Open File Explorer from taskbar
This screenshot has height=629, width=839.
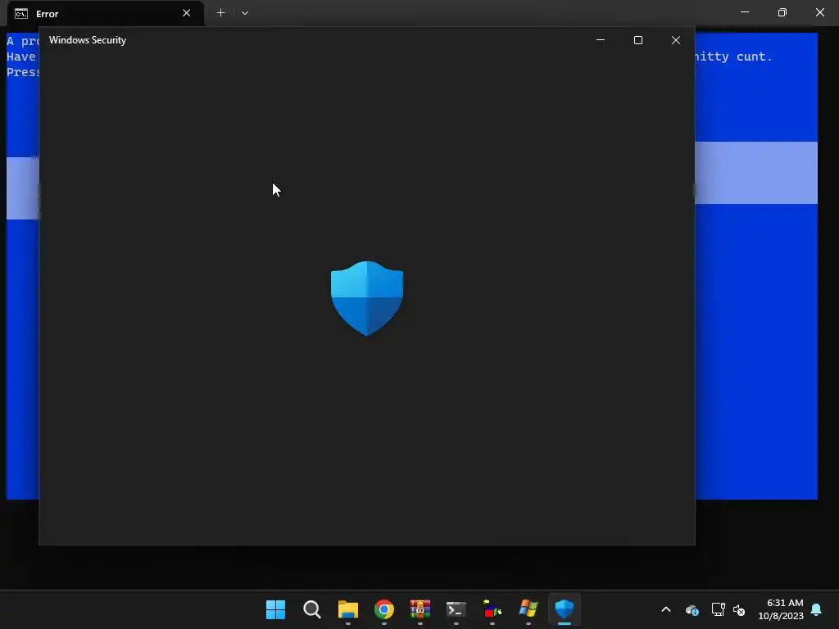click(x=347, y=609)
